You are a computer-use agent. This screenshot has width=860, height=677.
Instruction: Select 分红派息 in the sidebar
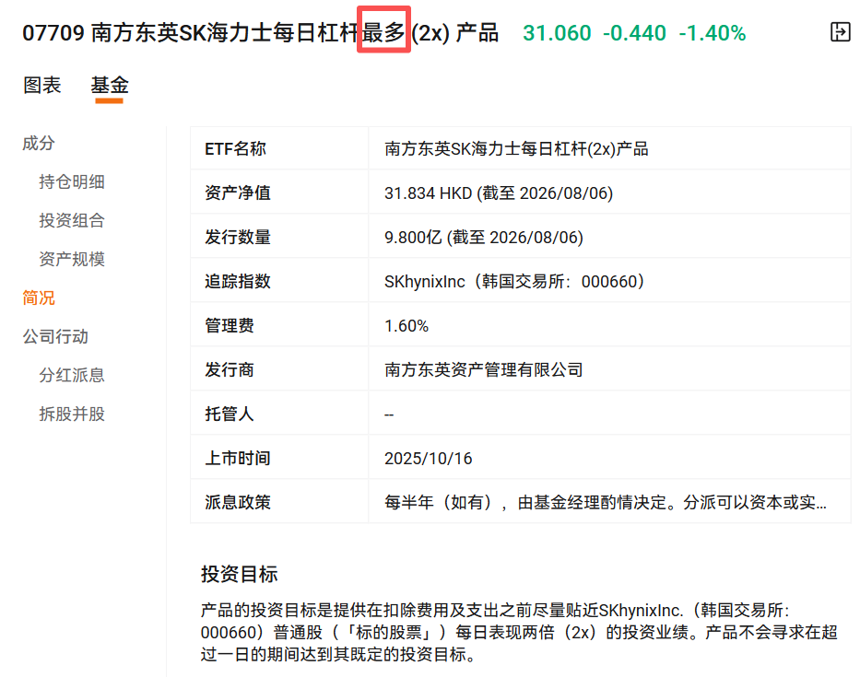click(71, 375)
